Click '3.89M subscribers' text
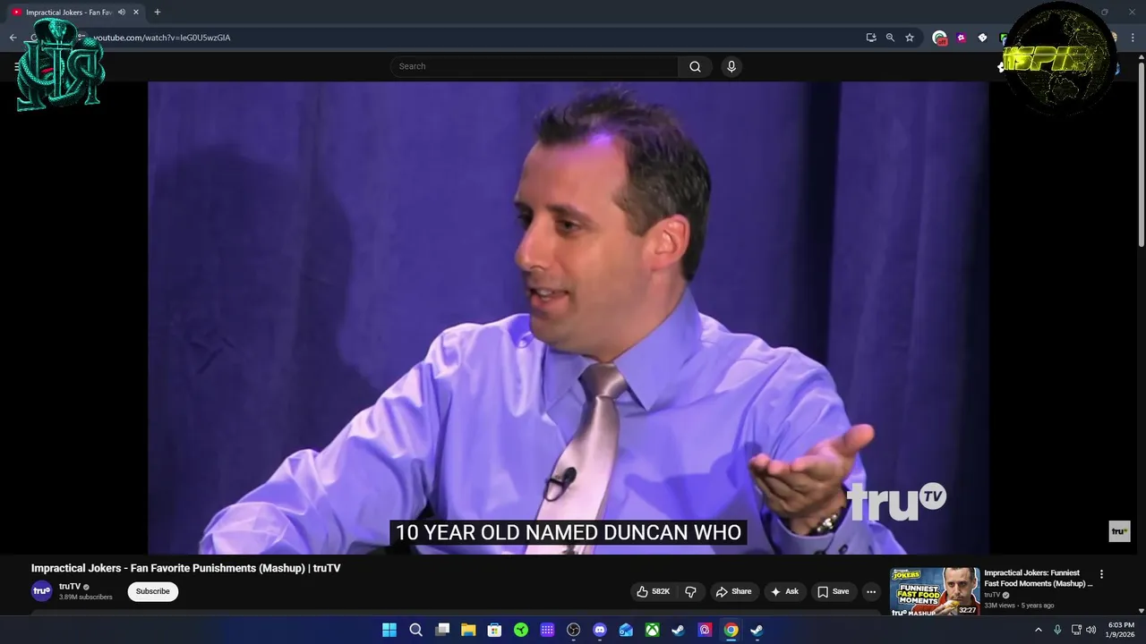This screenshot has height=644, width=1146. point(86,597)
